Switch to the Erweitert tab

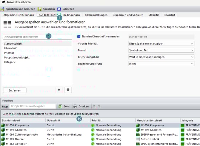pyautogui.click(x=170, y=15)
